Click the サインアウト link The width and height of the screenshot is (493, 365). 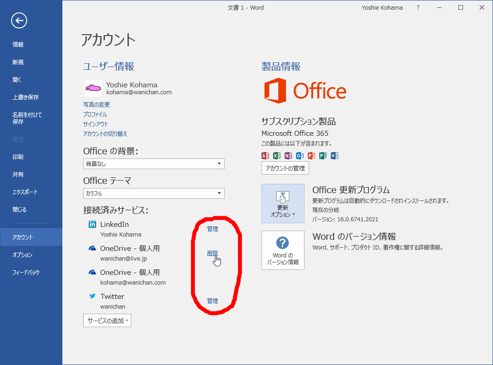[96, 124]
